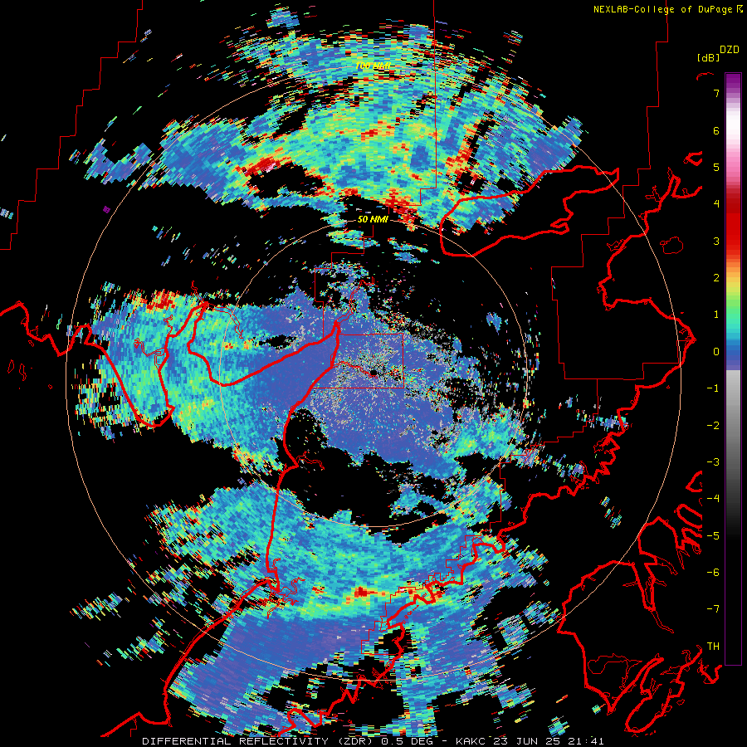Click the -4 dB scale label
The image size is (747, 747).
(x=713, y=499)
